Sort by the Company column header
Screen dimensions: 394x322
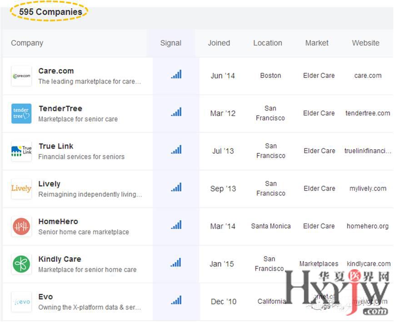tap(27, 43)
